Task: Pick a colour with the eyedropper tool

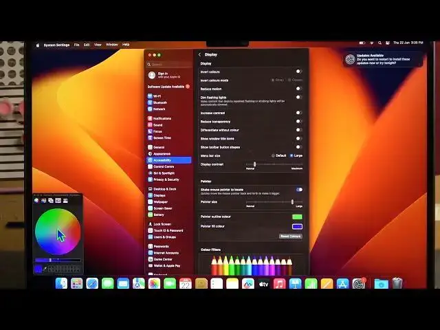Action: [x=45, y=269]
